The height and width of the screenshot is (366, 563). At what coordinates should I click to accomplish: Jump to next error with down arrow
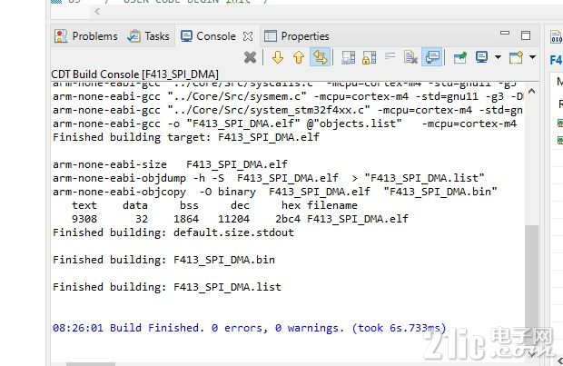[278, 57]
